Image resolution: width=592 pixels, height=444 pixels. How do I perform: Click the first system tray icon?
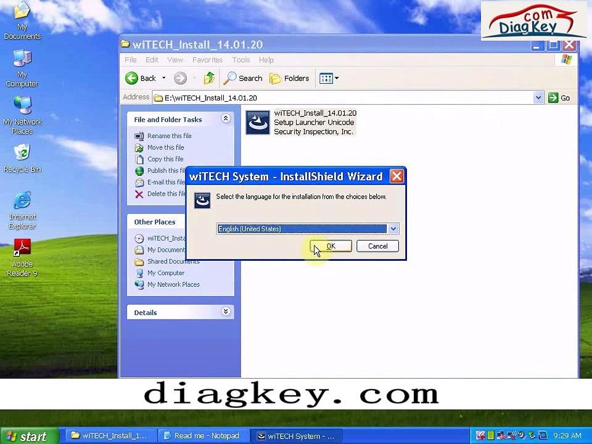point(480,436)
